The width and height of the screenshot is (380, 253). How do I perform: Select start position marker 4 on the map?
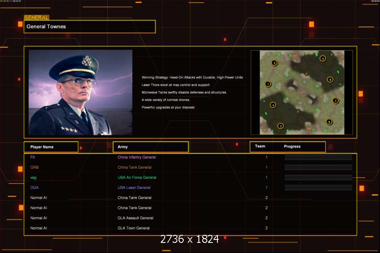(x=273, y=105)
